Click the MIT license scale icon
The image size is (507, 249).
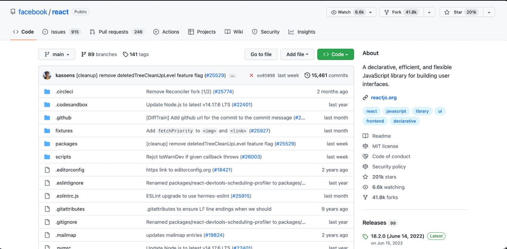pyautogui.click(x=365, y=146)
